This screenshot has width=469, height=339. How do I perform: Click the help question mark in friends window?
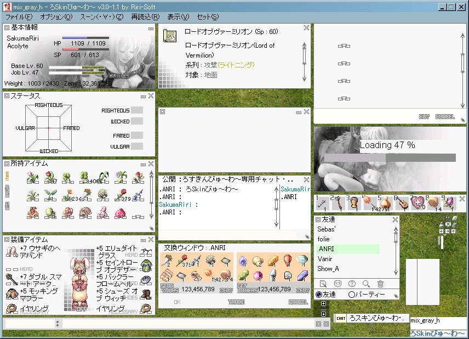352,284
